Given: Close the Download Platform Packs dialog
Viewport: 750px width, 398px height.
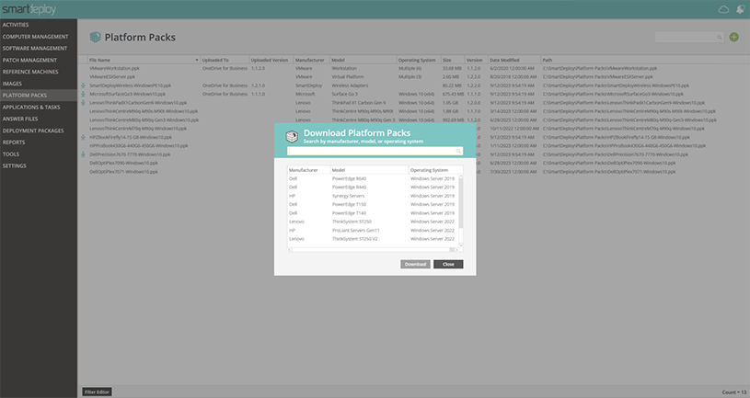Looking at the screenshot, I should click(x=448, y=264).
